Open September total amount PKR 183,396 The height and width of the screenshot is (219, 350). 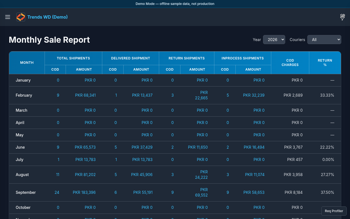pos(84,192)
